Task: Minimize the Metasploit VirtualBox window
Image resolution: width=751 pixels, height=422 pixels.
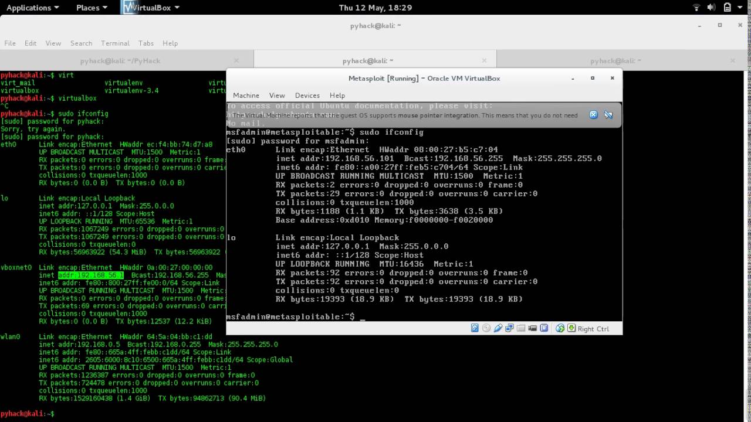Action: [x=573, y=78]
